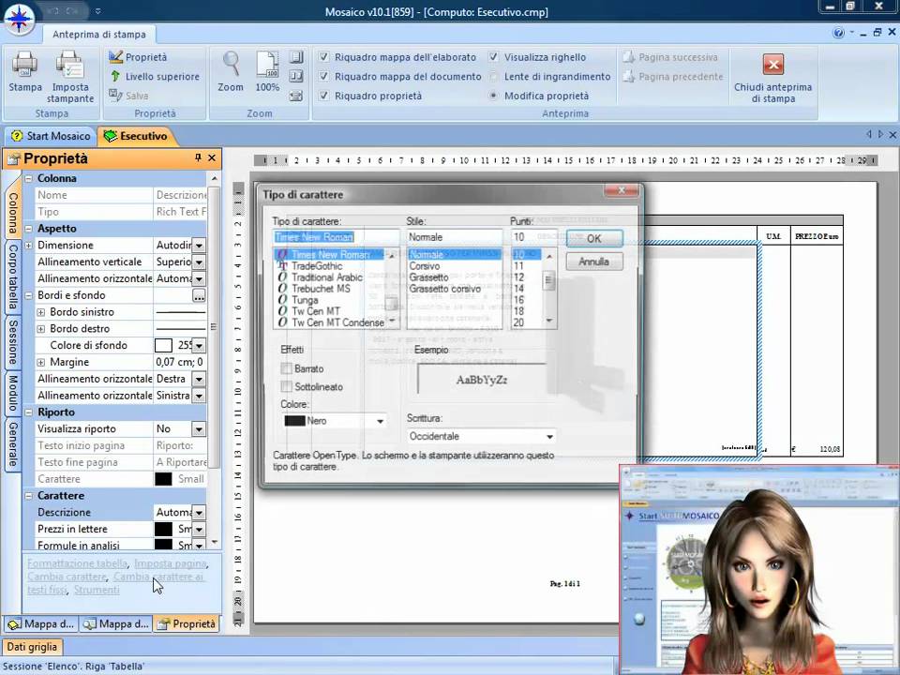Click Cambia carattere link

coord(67,577)
